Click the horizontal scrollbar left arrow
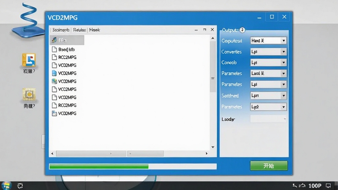The width and height of the screenshot is (338, 190). point(52,154)
